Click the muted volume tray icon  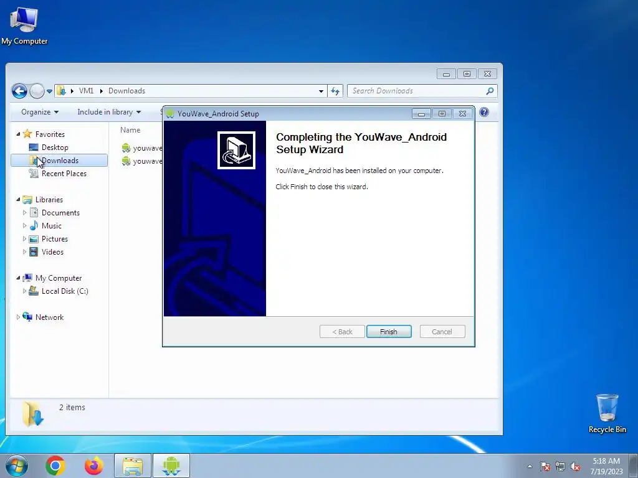pos(575,466)
